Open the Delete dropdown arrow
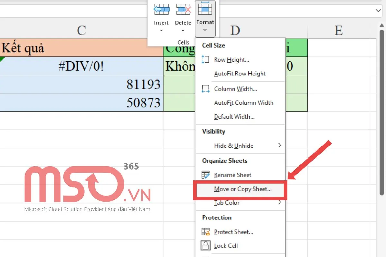This screenshot has height=257, width=386. 183,31
